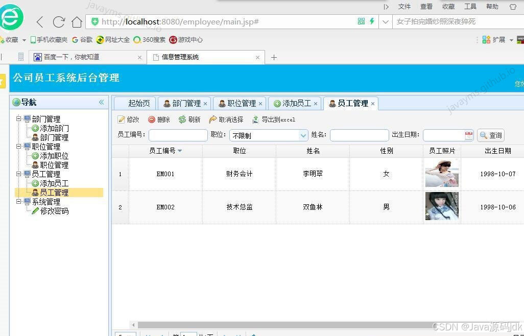Open the 查看 browser menu
Image resolution: width=524 pixels, height=336 pixels.
426,6
